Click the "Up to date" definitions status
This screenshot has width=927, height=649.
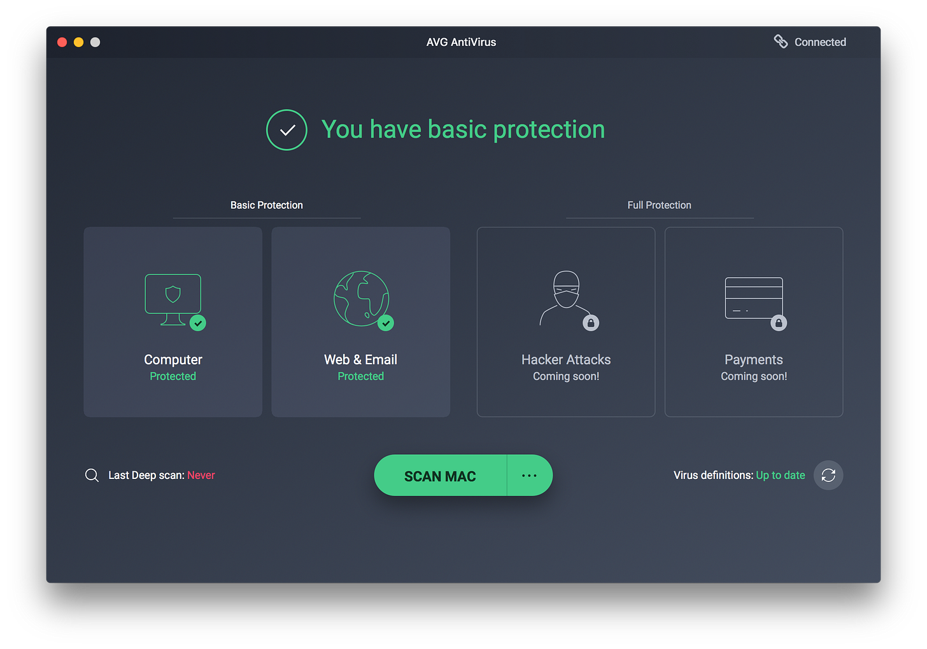pyautogui.click(x=781, y=475)
